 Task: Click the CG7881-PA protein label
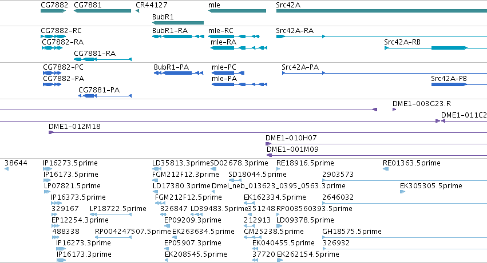coord(99,90)
